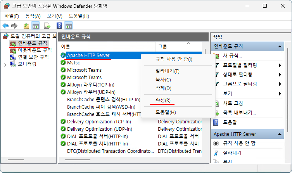Select DTC(Distributed Transaction Coordinato... rule
The height and width of the screenshot is (173, 292).
[111, 151]
